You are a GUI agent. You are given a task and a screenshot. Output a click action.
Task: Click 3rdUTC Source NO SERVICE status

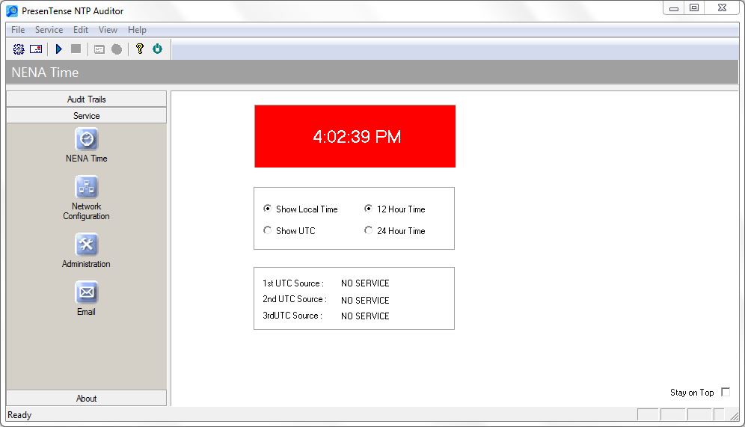[x=365, y=316]
